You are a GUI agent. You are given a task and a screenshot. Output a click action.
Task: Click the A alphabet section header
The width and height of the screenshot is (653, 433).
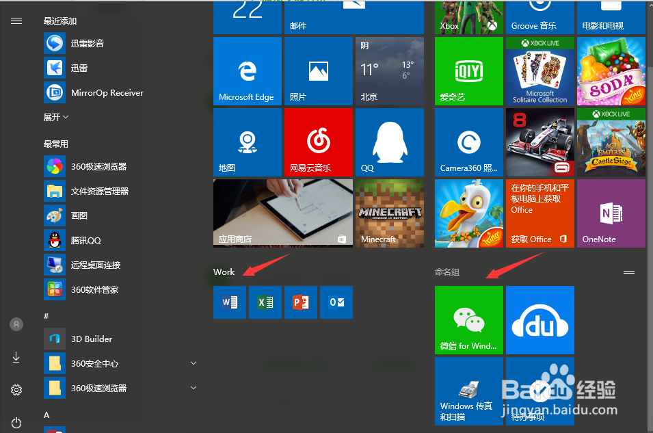[46, 415]
